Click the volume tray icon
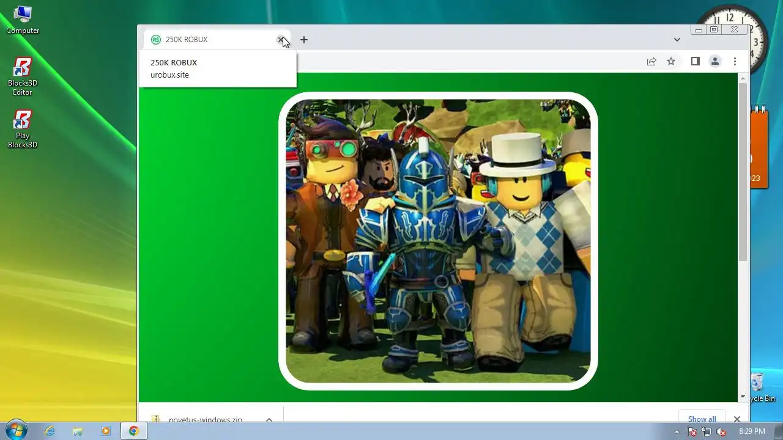Image resolution: width=783 pixels, height=440 pixels. click(x=721, y=431)
